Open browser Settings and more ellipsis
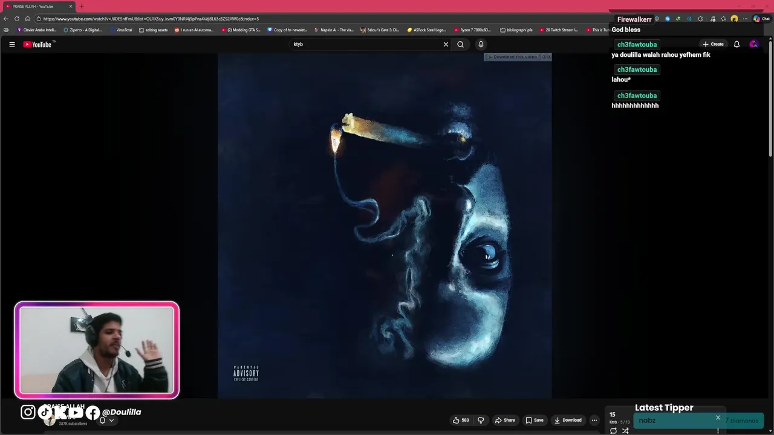 [746, 19]
